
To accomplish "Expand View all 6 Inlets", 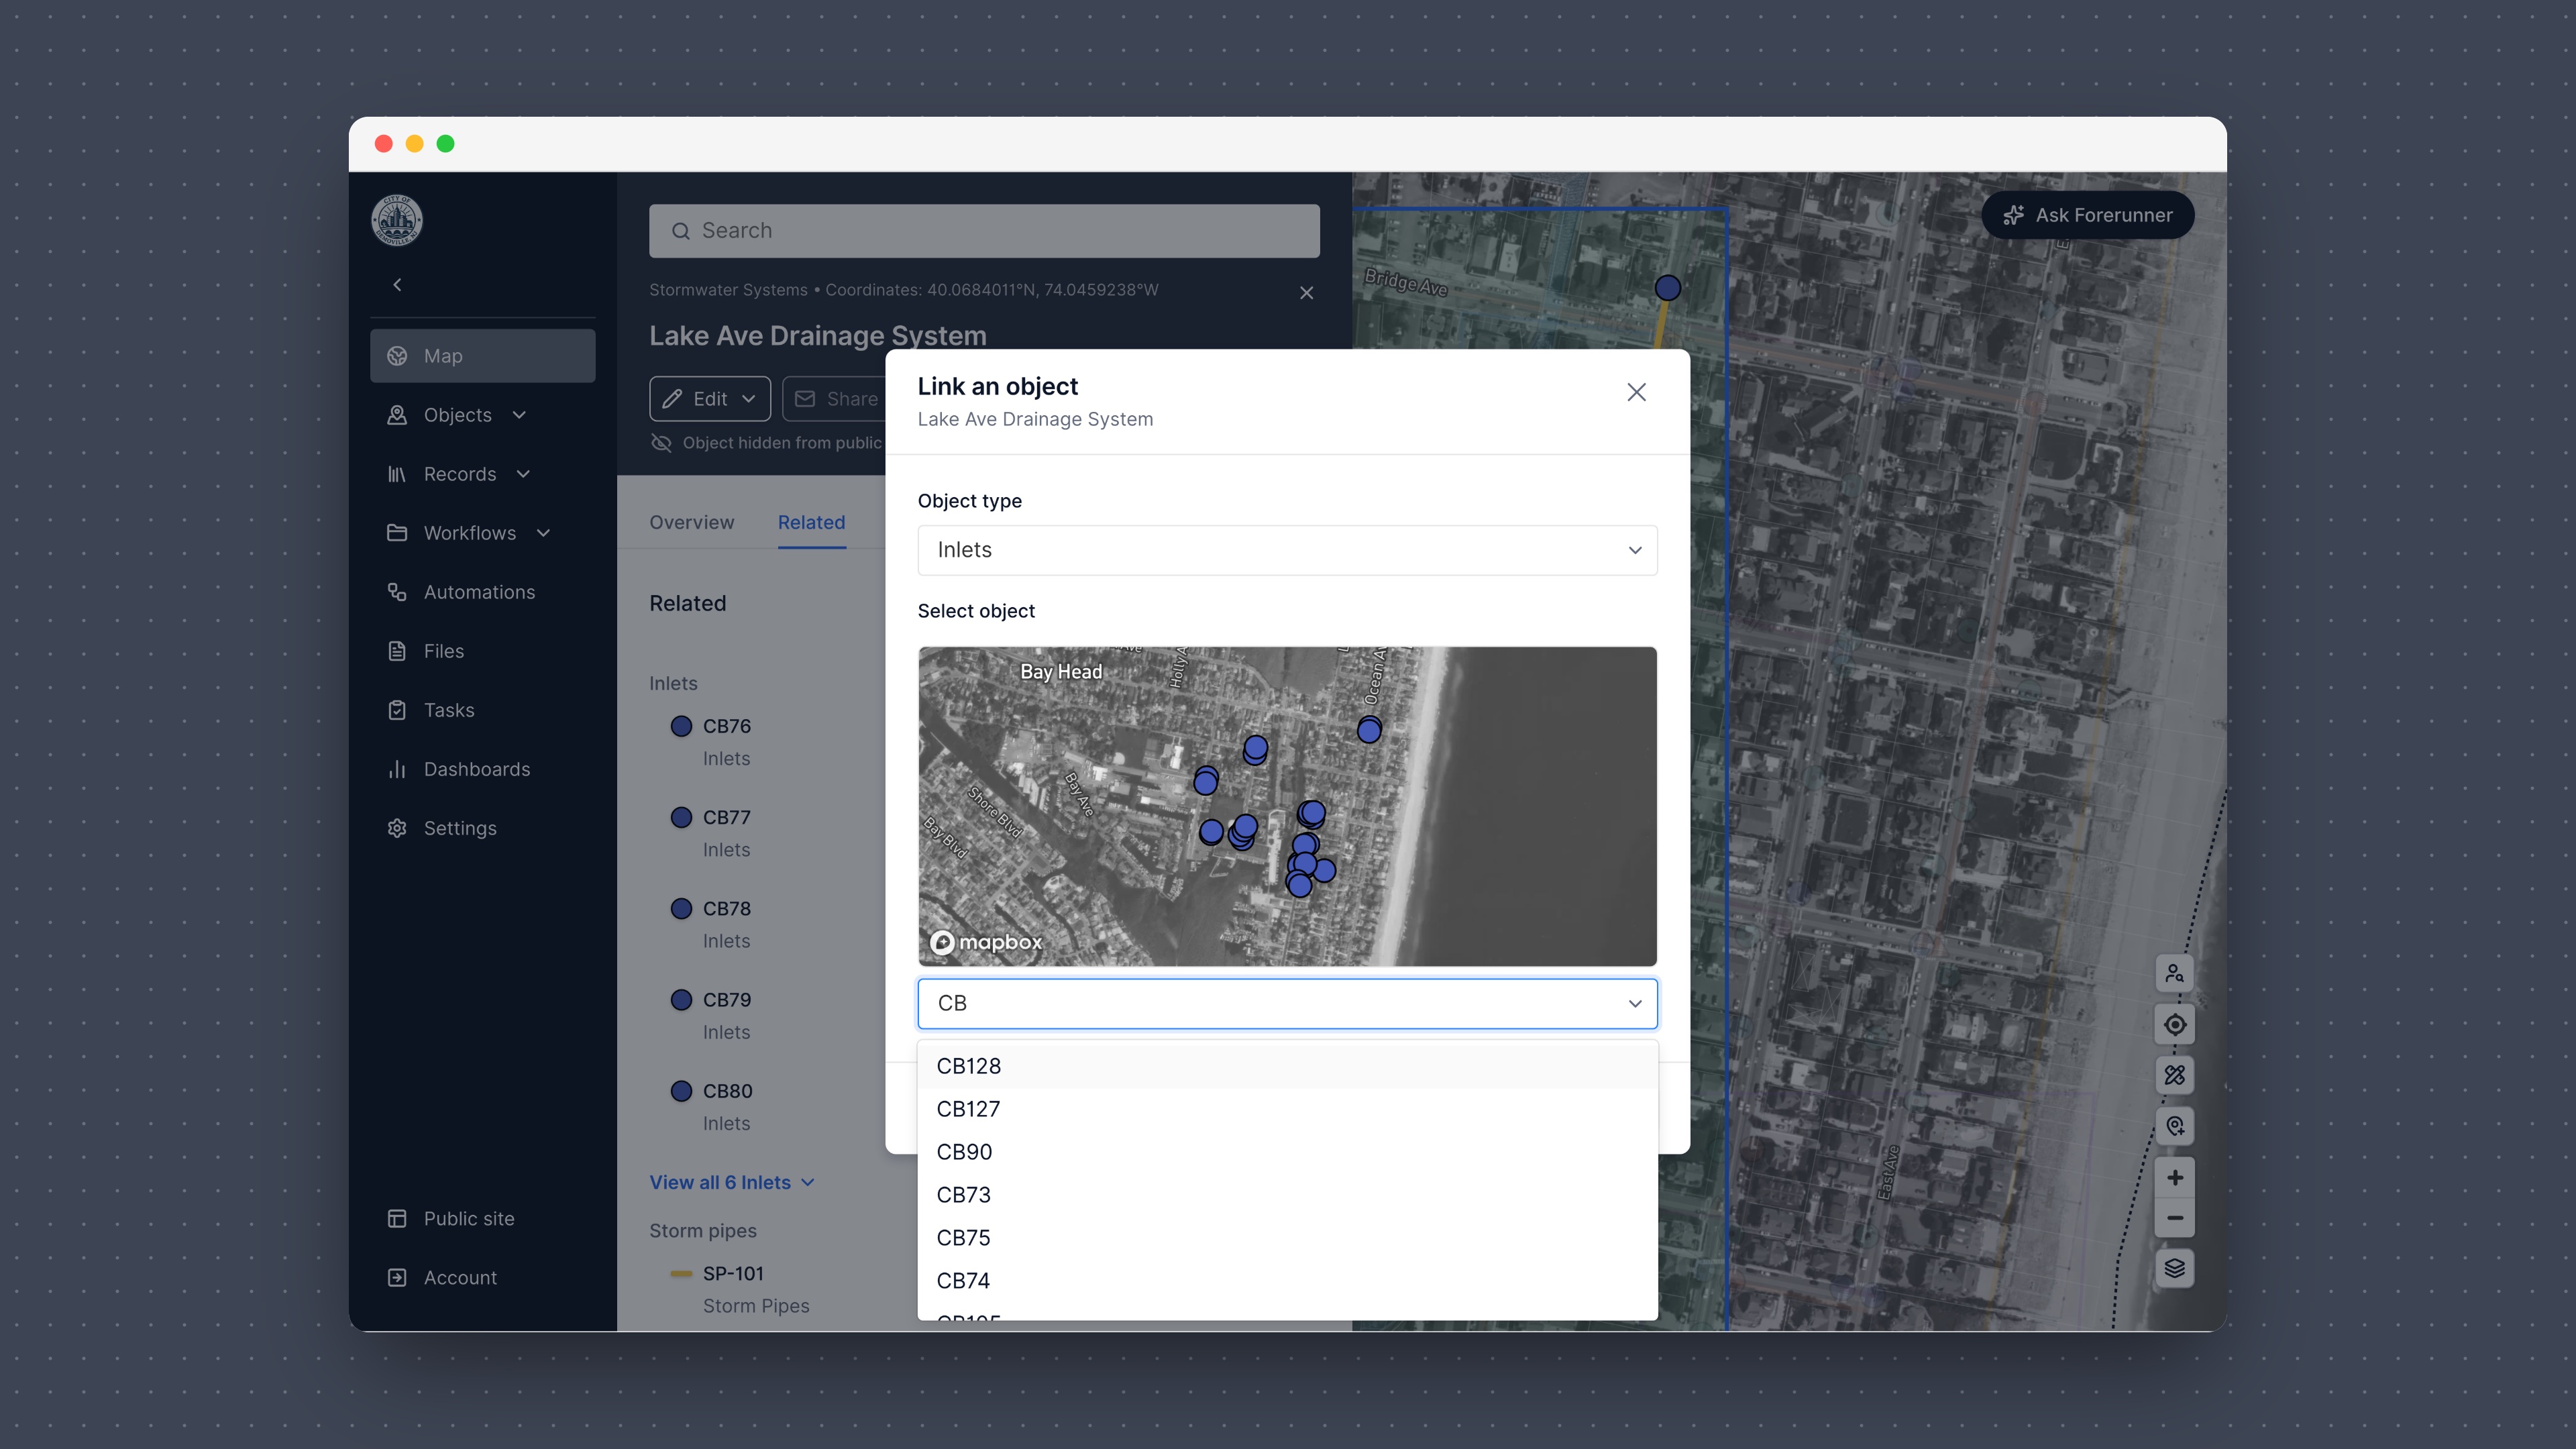I will 732,1182.
